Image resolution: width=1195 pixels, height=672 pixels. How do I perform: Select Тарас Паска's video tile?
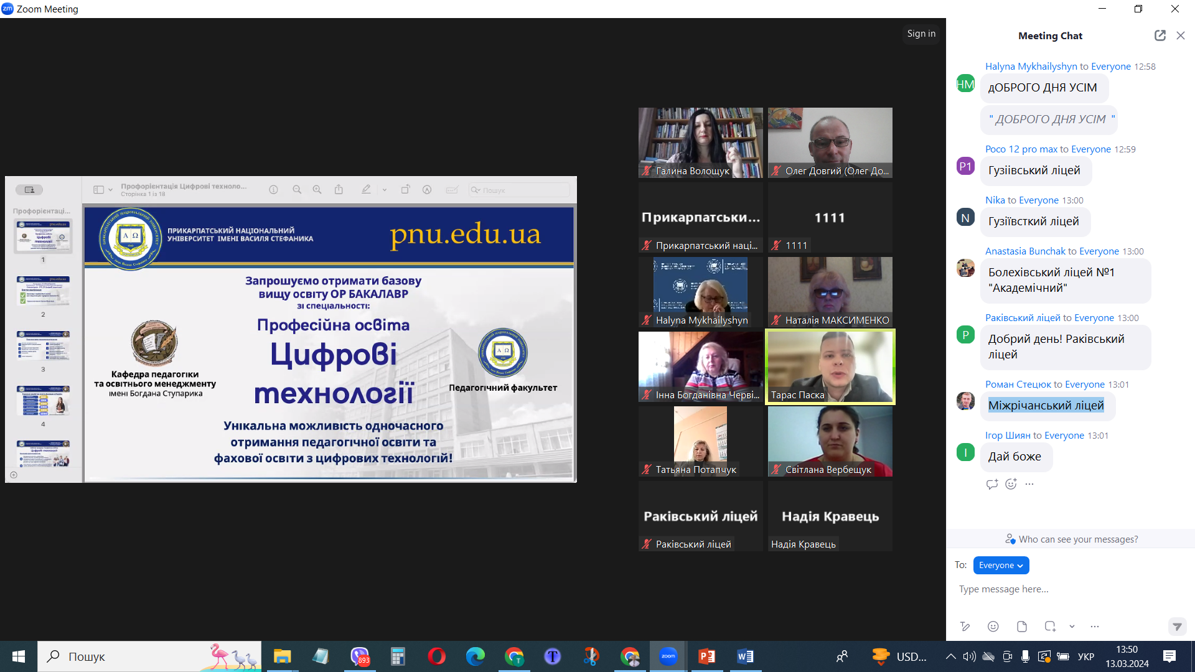[830, 367]
